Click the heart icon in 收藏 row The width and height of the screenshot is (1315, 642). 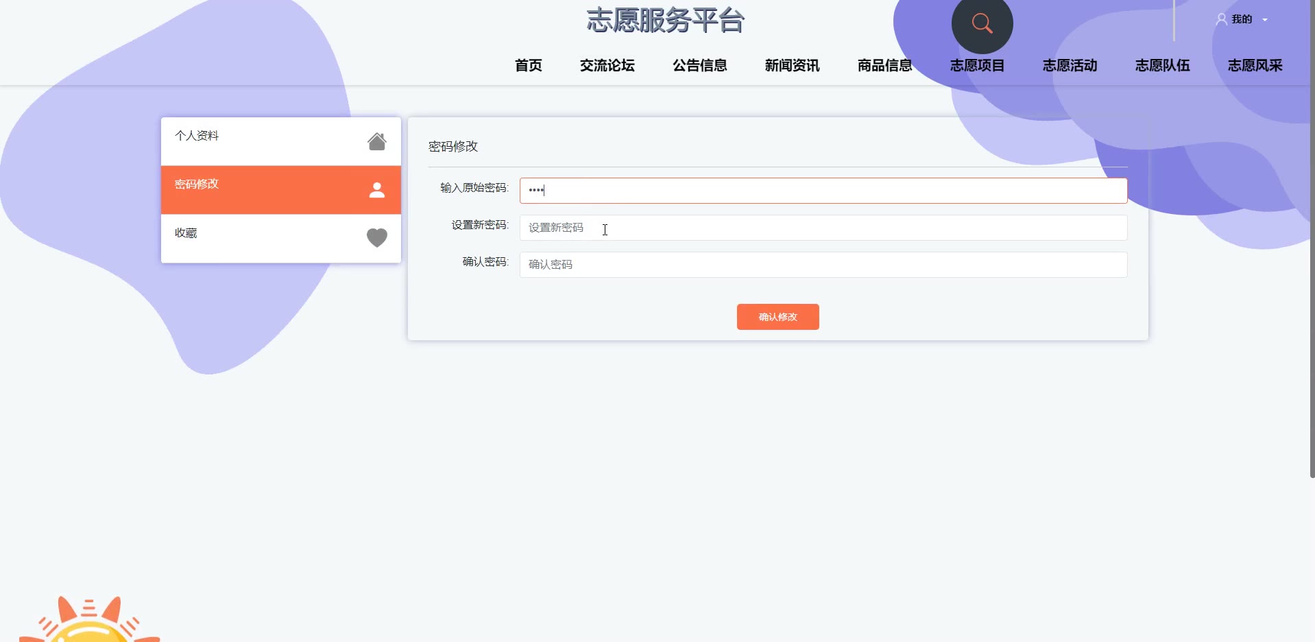(x=376, y=238)
